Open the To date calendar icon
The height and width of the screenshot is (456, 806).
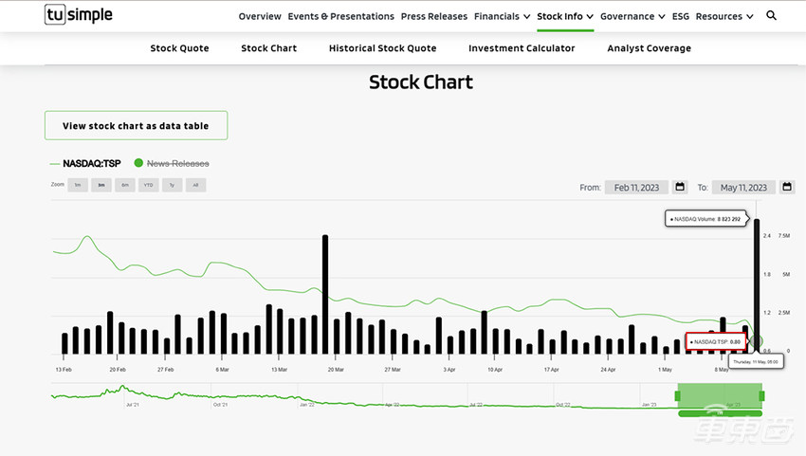786,188
